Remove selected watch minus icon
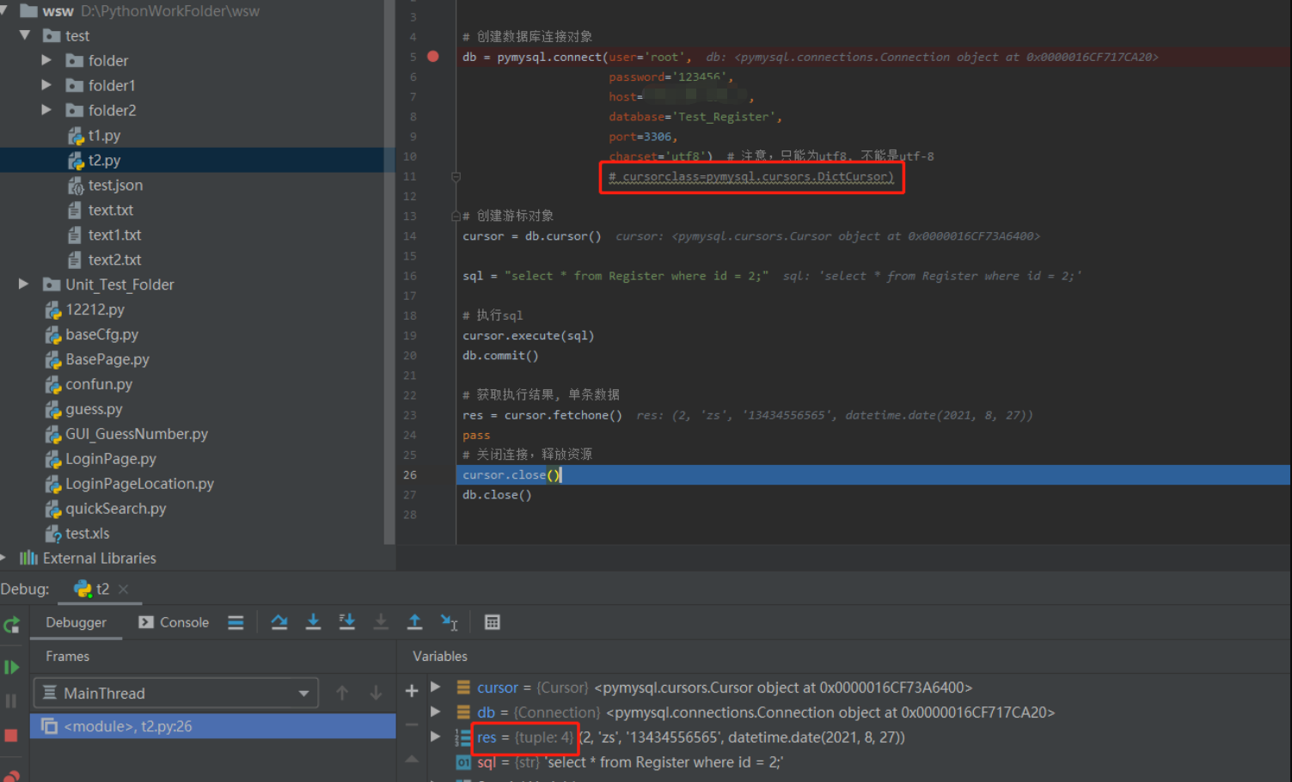The image size is (1292, 782). [x=412, y=724]
